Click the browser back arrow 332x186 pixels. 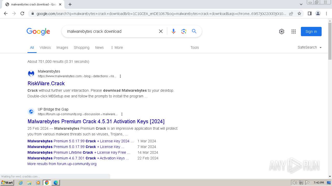click(x=6, y=13)
